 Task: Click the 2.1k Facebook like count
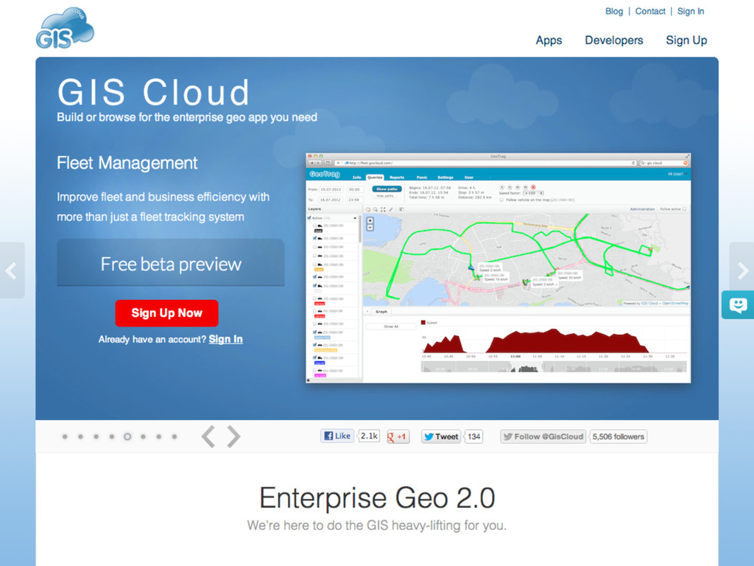(369, 436)
